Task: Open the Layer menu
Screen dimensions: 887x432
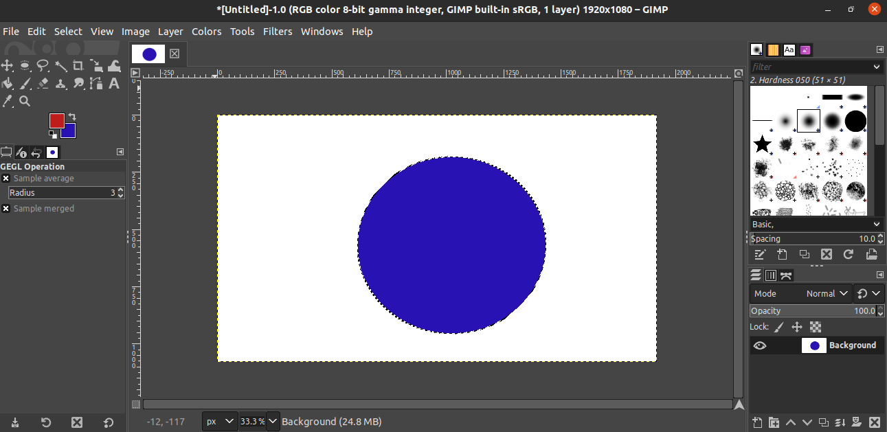Action: [170, 32]
